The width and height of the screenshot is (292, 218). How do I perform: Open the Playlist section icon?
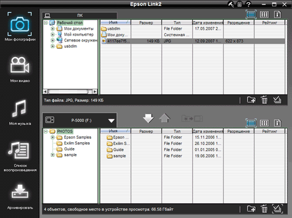[18, 150]
